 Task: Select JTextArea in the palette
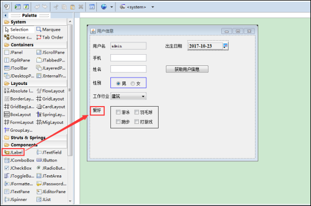[49, 176]
